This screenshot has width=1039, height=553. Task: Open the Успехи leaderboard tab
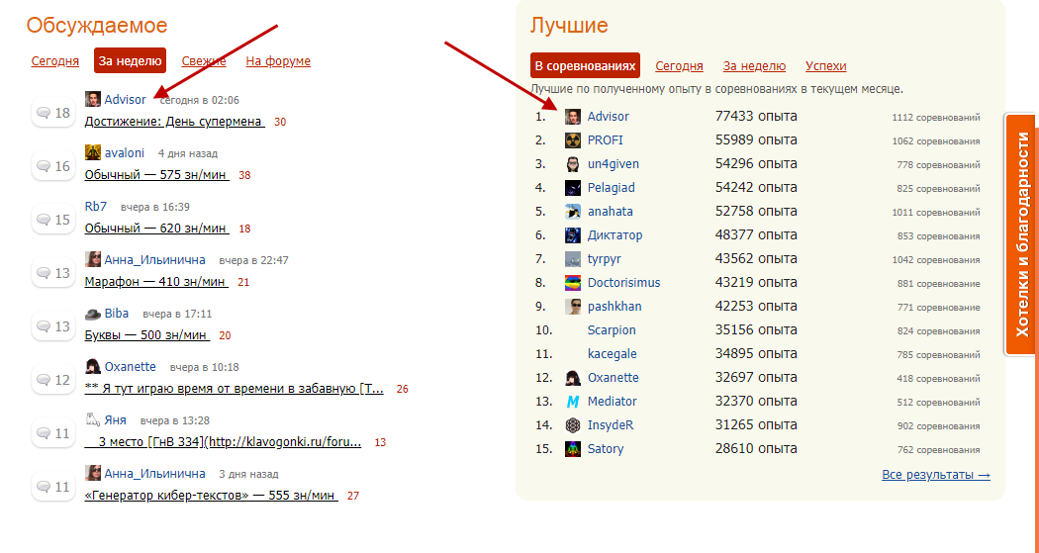pos(826,65)
